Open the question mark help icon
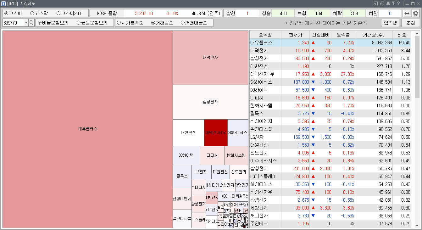Screen dimensions: 422x230 [399, 3]
